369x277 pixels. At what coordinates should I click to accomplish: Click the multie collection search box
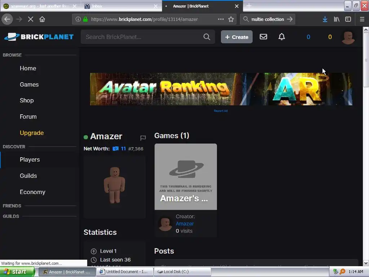pos(268,19)
